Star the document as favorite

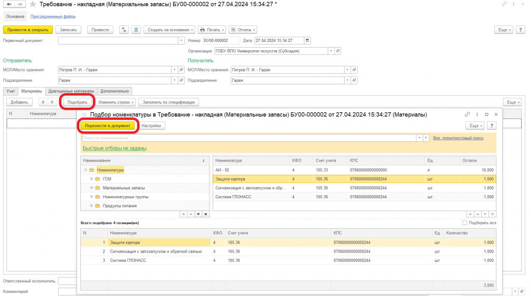[33, 4]
